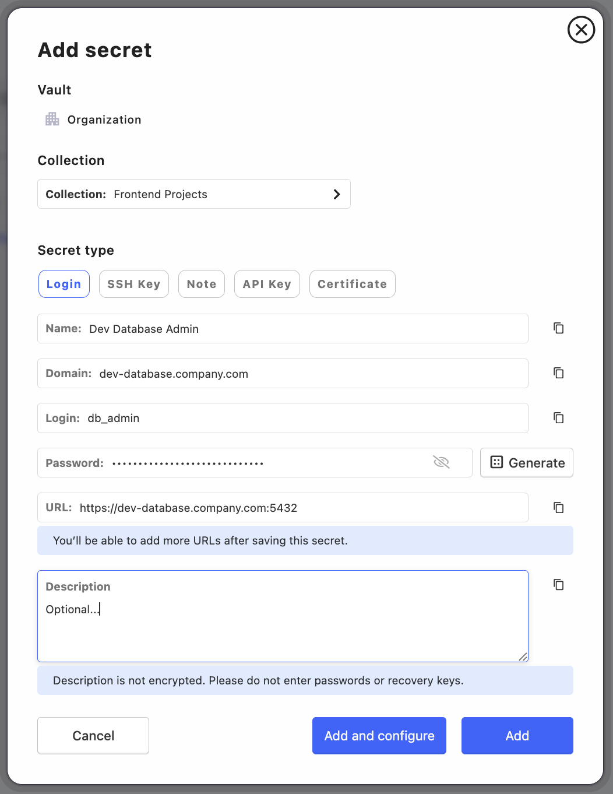Click the Organization vault label

[x=104, y=120]
